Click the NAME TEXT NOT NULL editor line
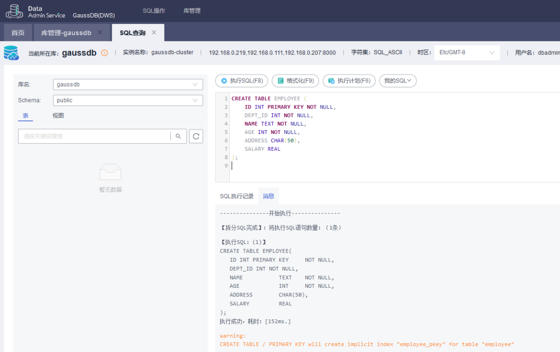The image size is (560, 352). (275, 124)
